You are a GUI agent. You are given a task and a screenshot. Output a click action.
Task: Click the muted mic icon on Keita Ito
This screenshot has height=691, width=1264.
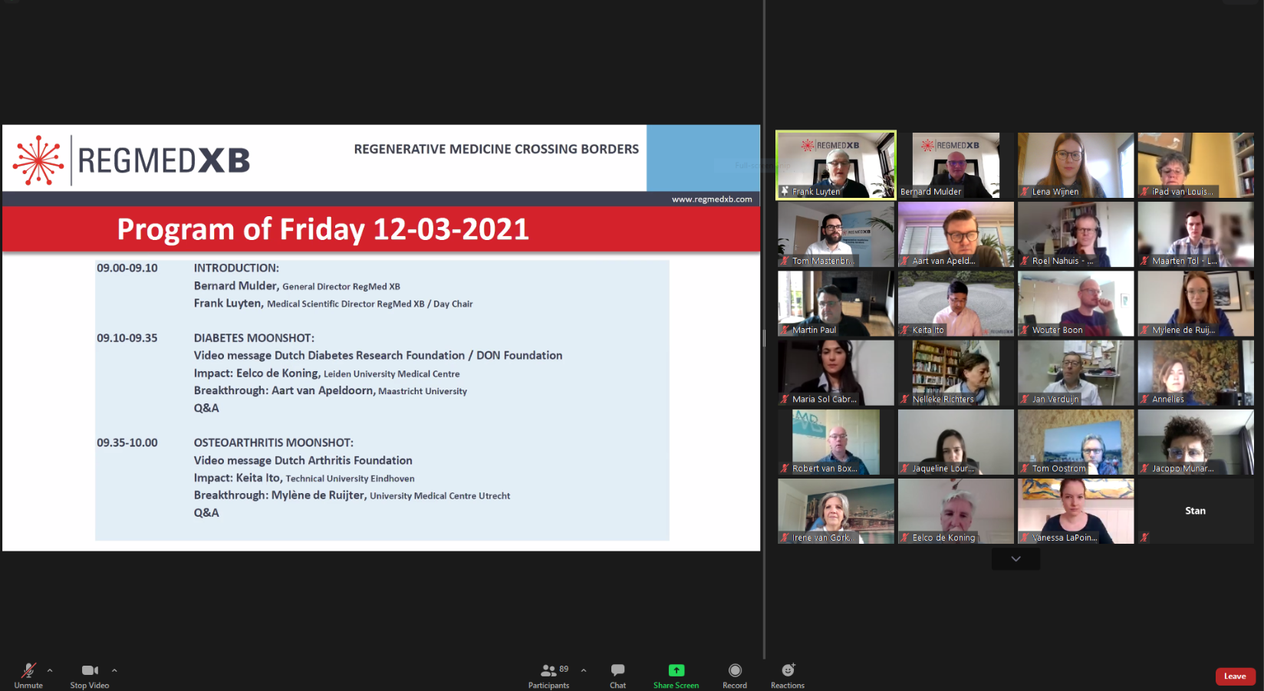(x=905, y=331)
